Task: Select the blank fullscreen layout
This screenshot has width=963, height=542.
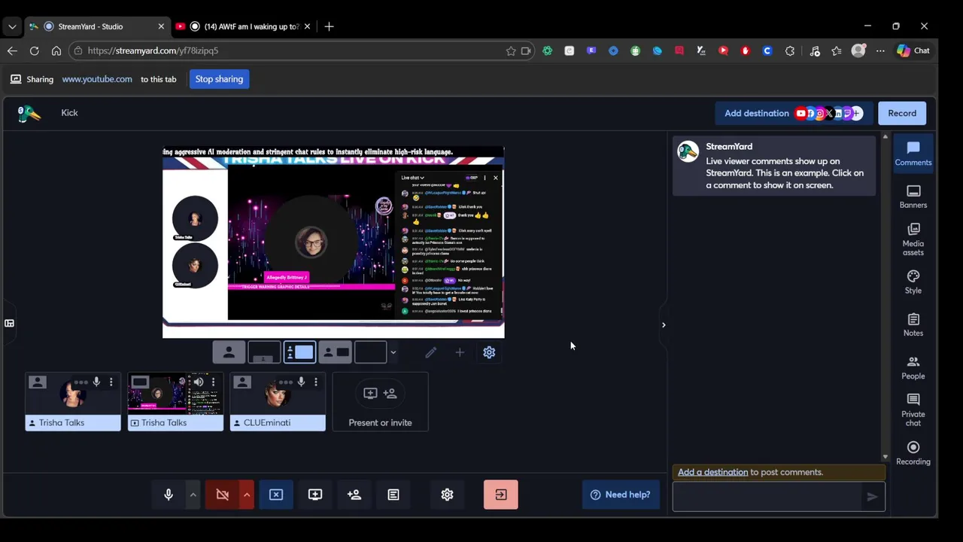Action: tap(370, 352)
